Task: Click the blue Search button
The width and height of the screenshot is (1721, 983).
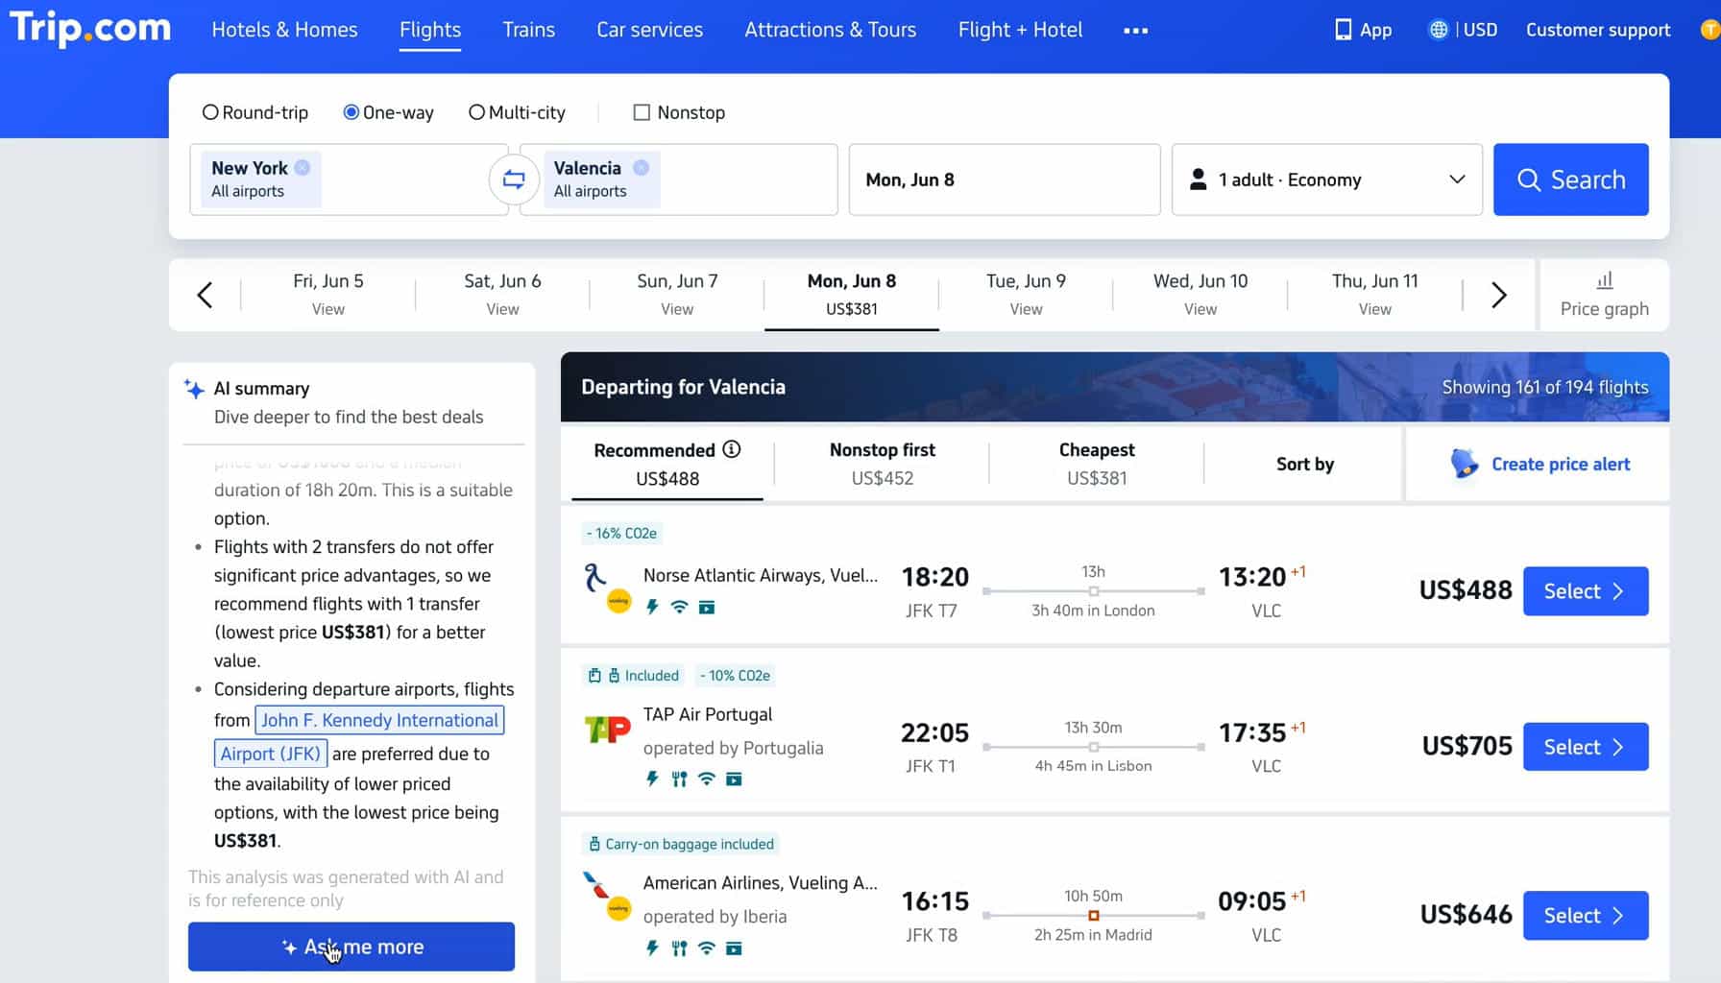Action: point(1571,180)
